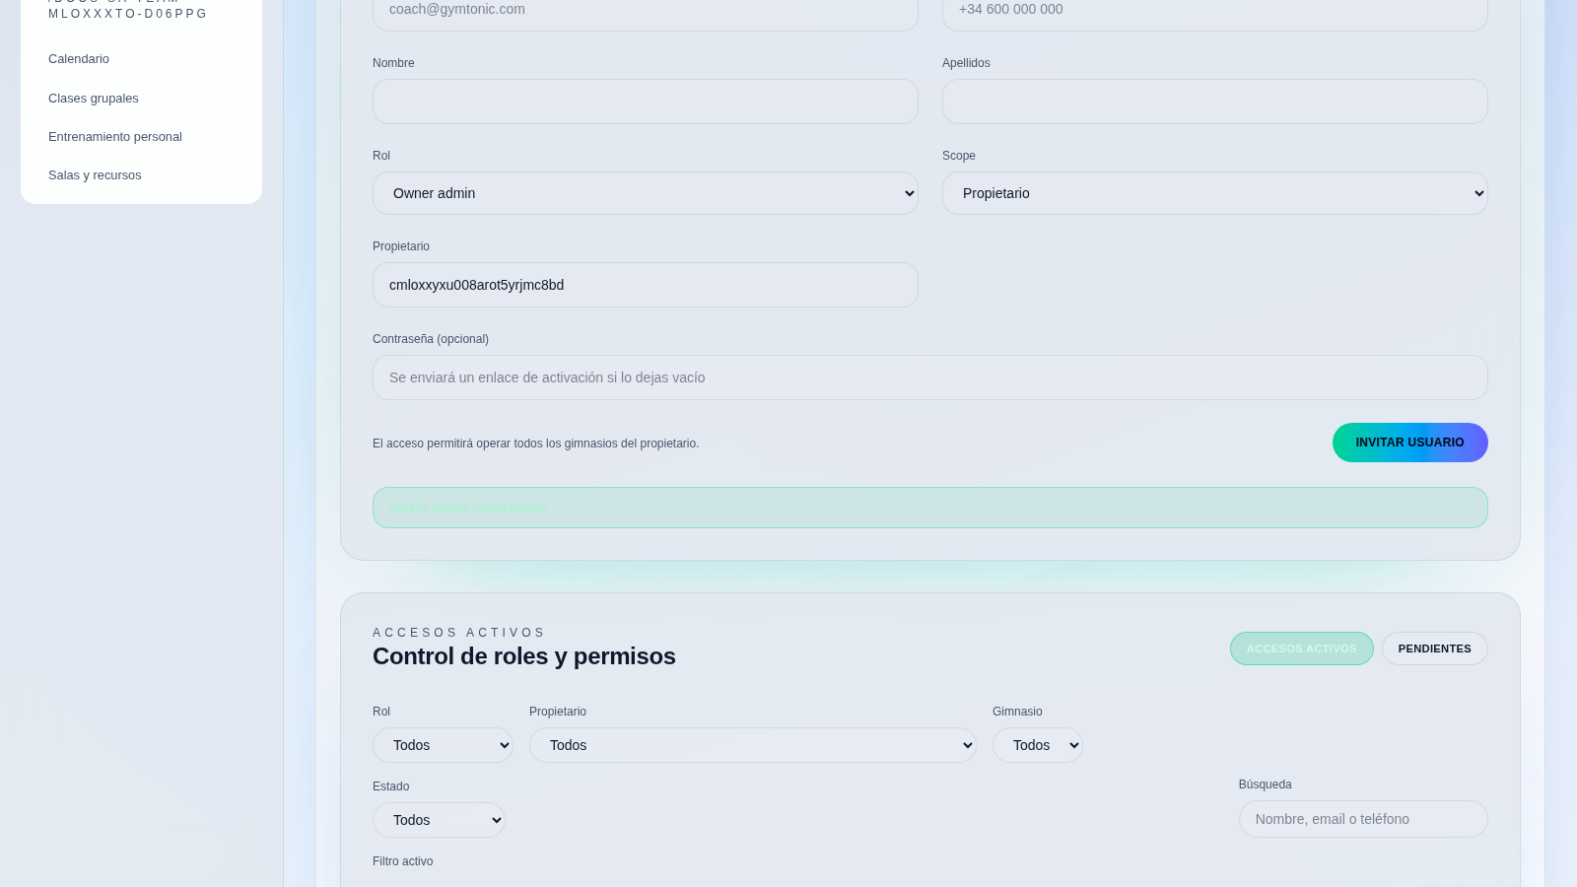The height and width of the screenshot is (887, 1577).
Task: Expand the Estado filter dropdown
Action: click(439, 820)
